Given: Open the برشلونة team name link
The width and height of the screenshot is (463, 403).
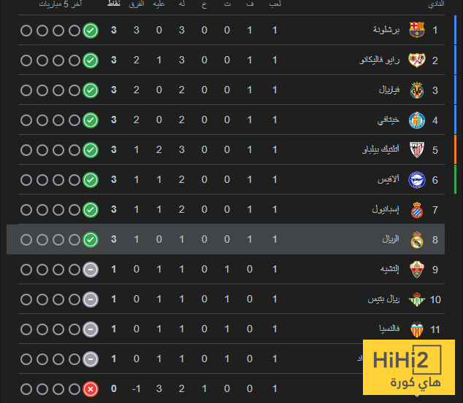Looking at the screenshot, I should point(386,31).
